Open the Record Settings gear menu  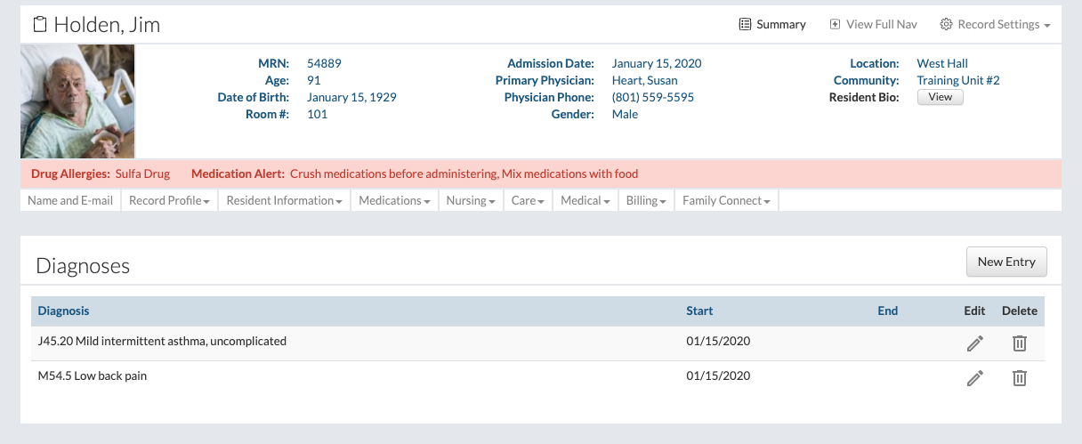coord(995,24)
